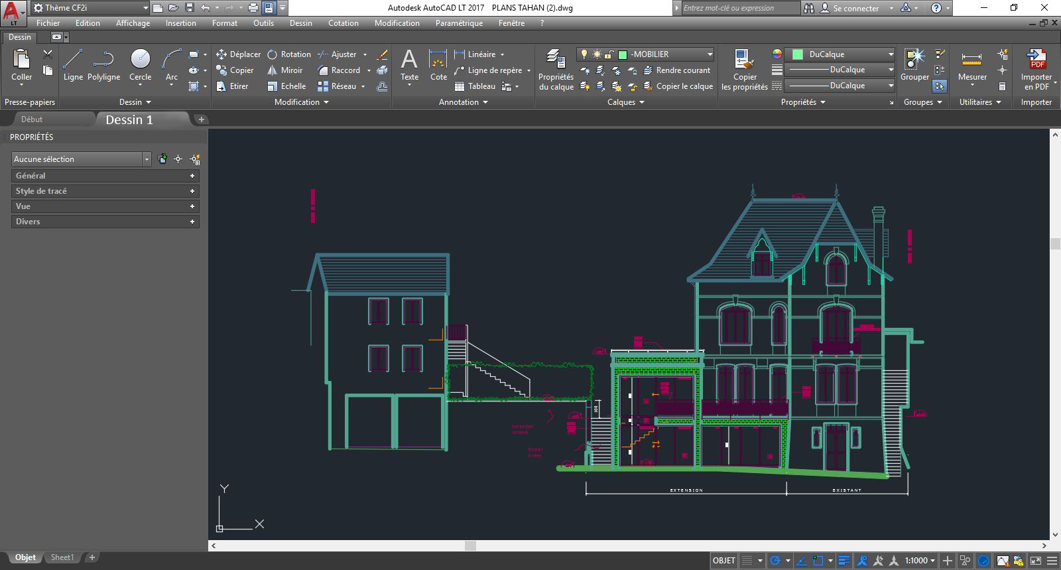Toggle lineweight display in status bar

(844, 561)
